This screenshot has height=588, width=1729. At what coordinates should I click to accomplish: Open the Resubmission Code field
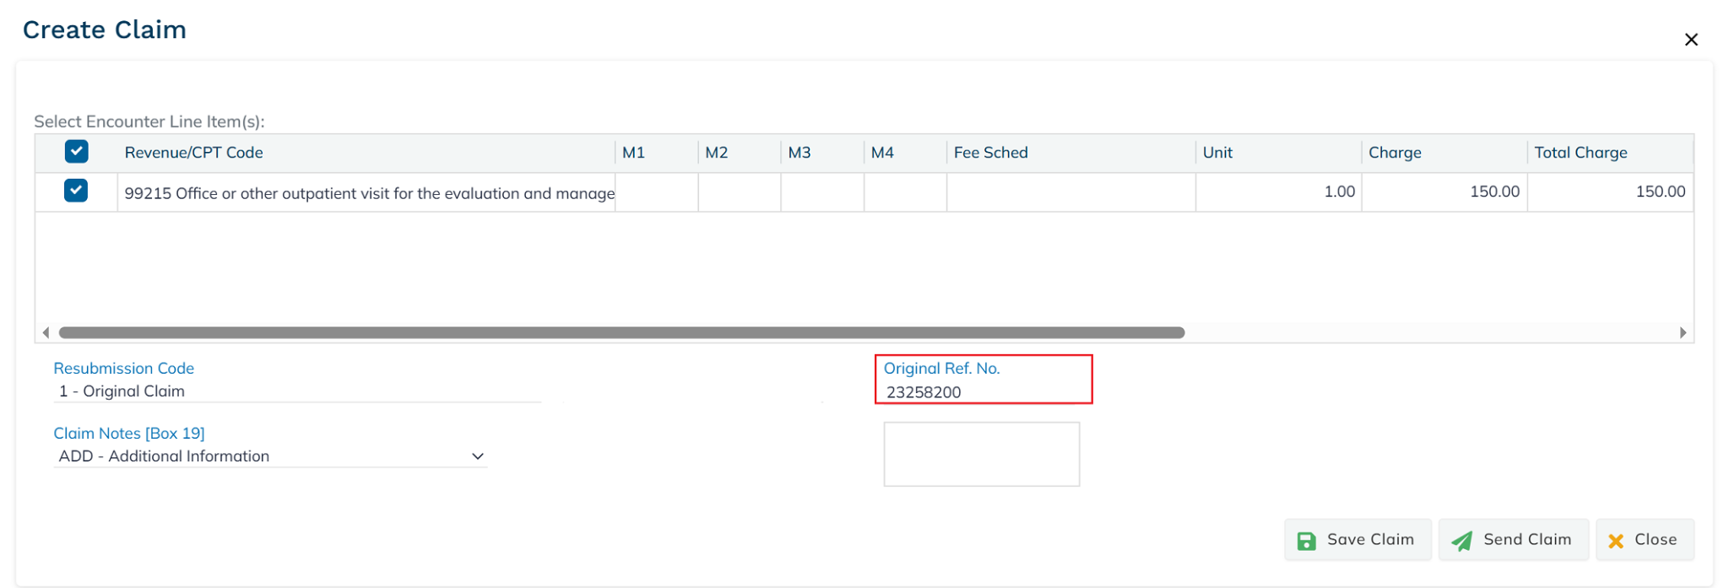[x=295, y=391]
